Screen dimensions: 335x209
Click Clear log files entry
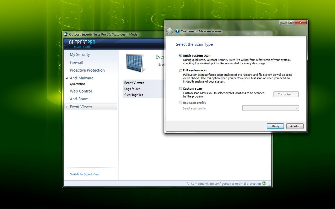(143, 95)
